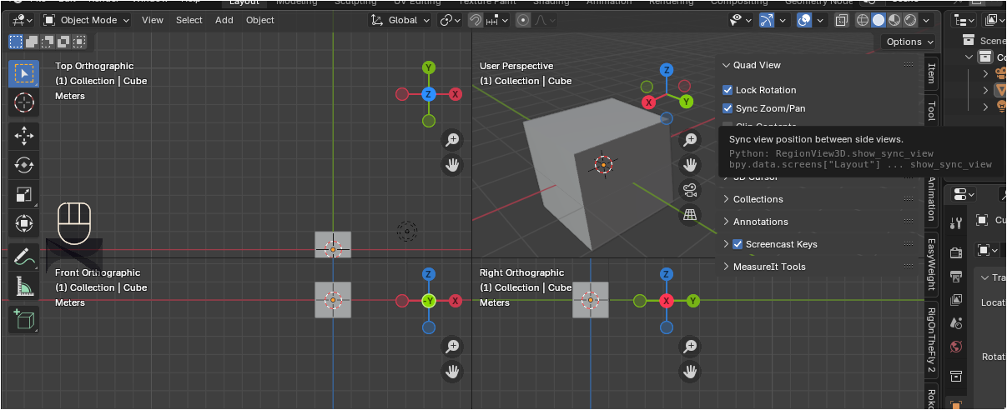Viewport: 1007px width, 410px height.
Task: Select the Measure tool
Action: (x=24, y=286)
